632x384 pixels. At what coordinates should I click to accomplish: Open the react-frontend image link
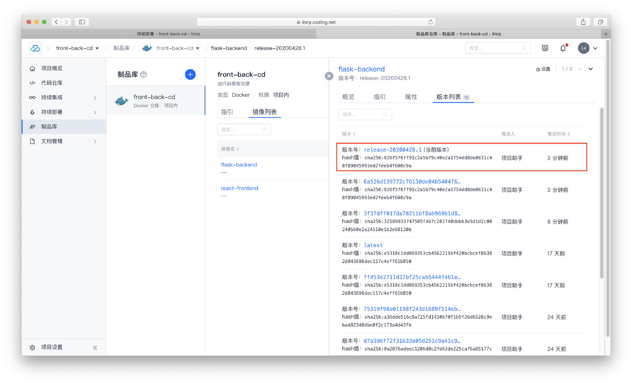tap(240, 188)
